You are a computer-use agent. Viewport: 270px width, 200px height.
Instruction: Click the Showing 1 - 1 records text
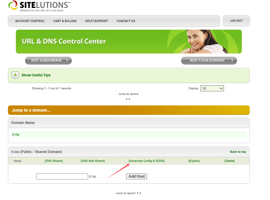pos(52,88)
